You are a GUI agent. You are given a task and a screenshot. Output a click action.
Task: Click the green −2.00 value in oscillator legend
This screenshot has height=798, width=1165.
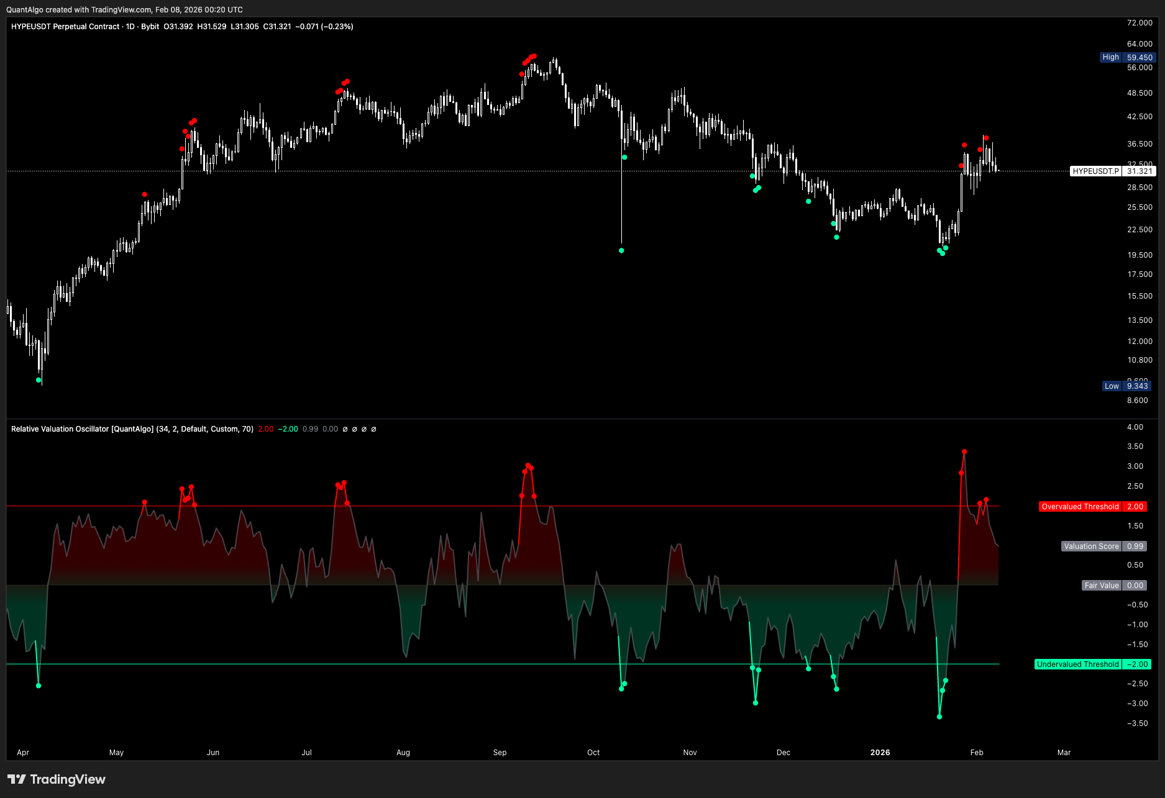288,429
